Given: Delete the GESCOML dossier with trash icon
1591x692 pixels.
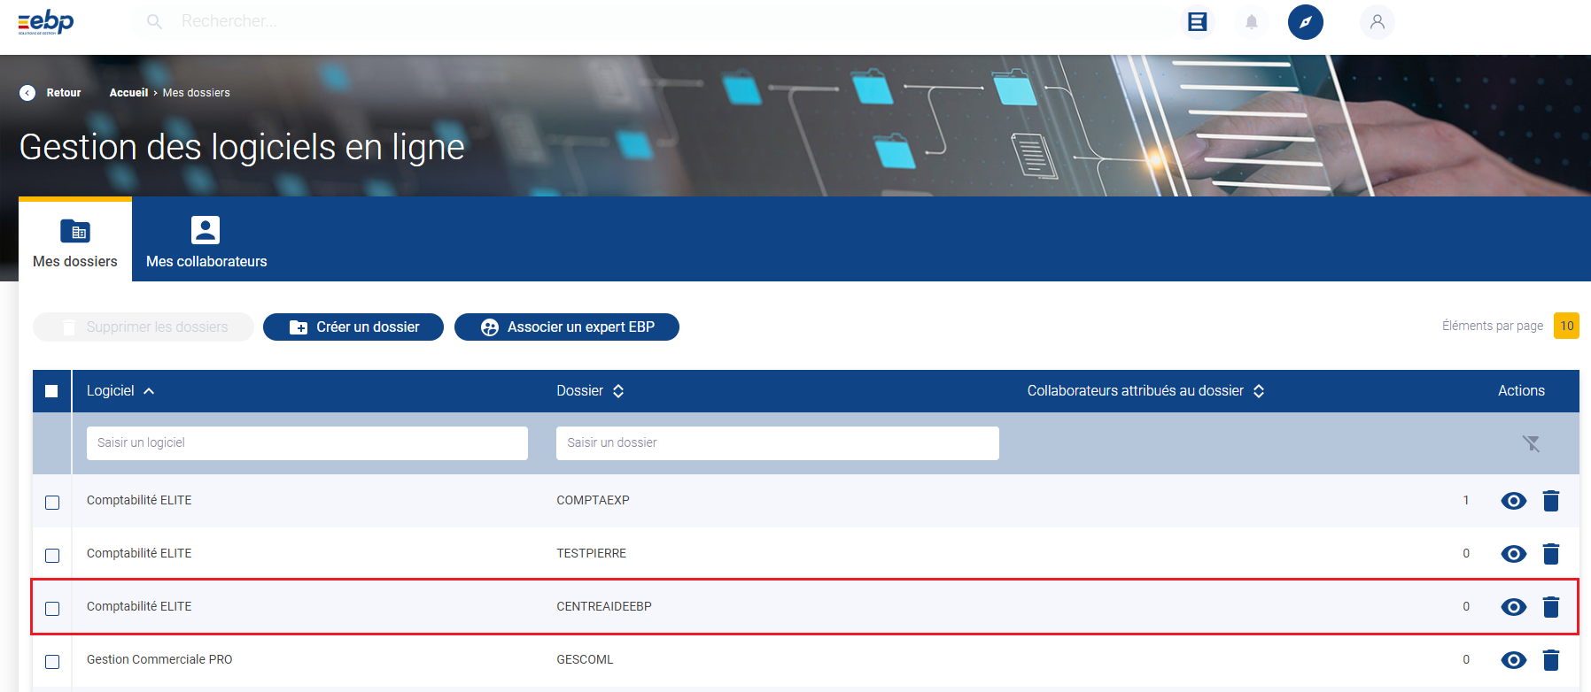Looking at the screenshot, I should [x=1551, y=660].
